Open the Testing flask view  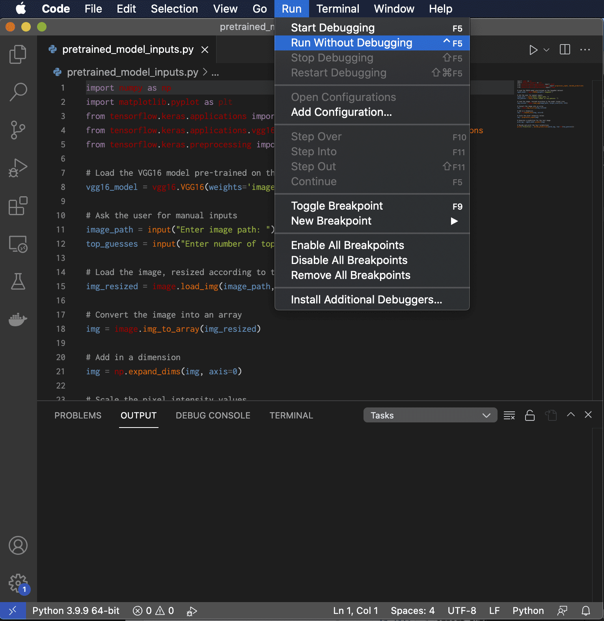pyautogui.click(x=18, y=281)
